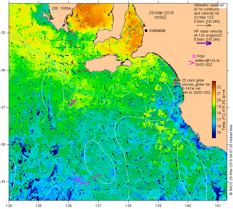233x209 pixels.
Task: Click the '(0.1m contours)' legend line
Action: tap(206, 9)
